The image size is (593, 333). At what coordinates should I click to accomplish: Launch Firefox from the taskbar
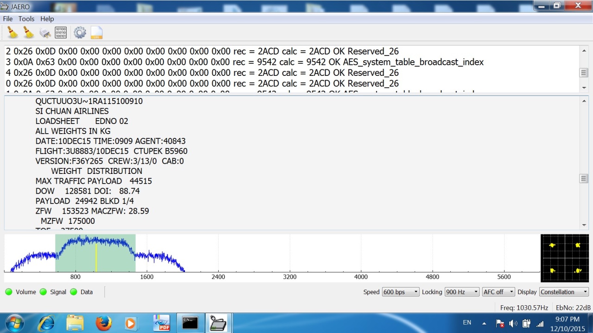click(x=104, y=323)
